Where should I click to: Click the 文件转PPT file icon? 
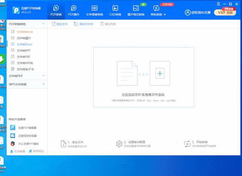(13, 50)
